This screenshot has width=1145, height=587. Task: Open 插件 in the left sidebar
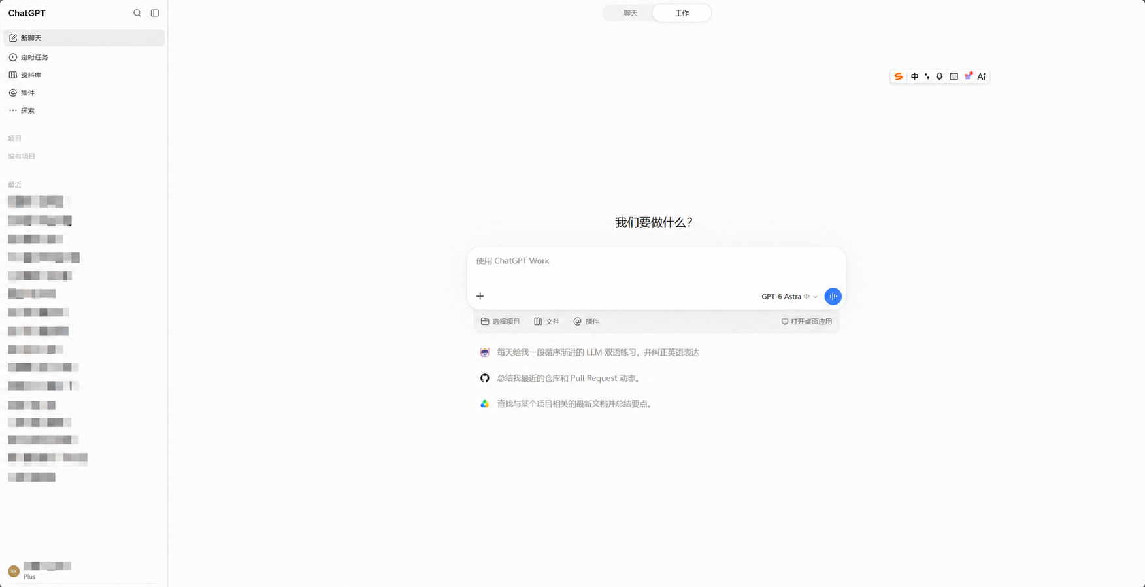point(84,93)
